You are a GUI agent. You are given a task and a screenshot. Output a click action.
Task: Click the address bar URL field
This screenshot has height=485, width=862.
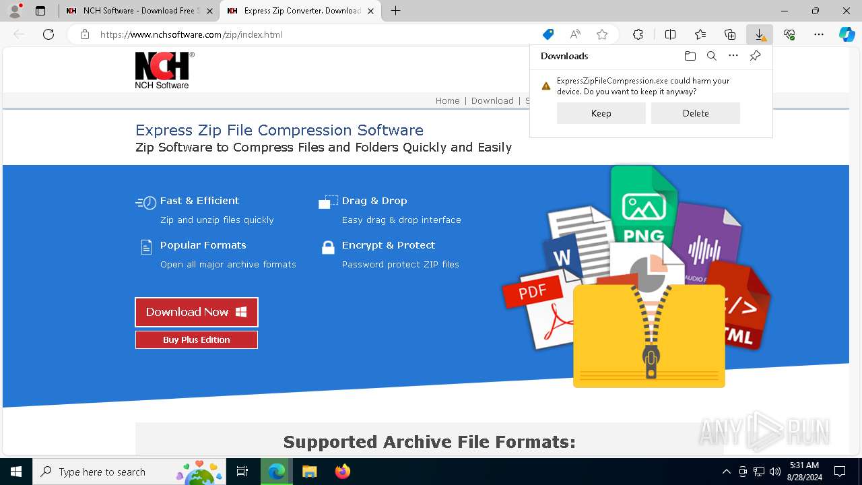tap(317, 34)
